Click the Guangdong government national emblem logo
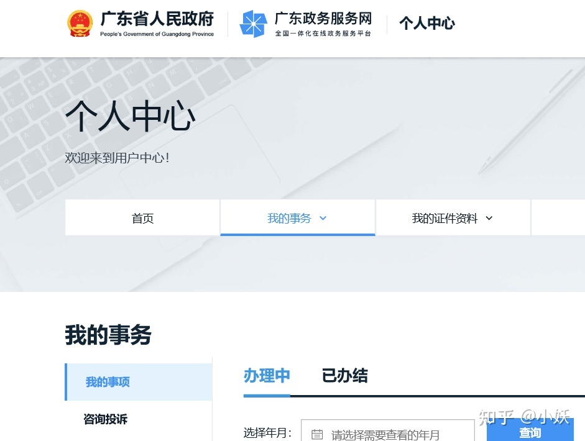Viewport: 585px width, 441px height. [x=80, y=24]
